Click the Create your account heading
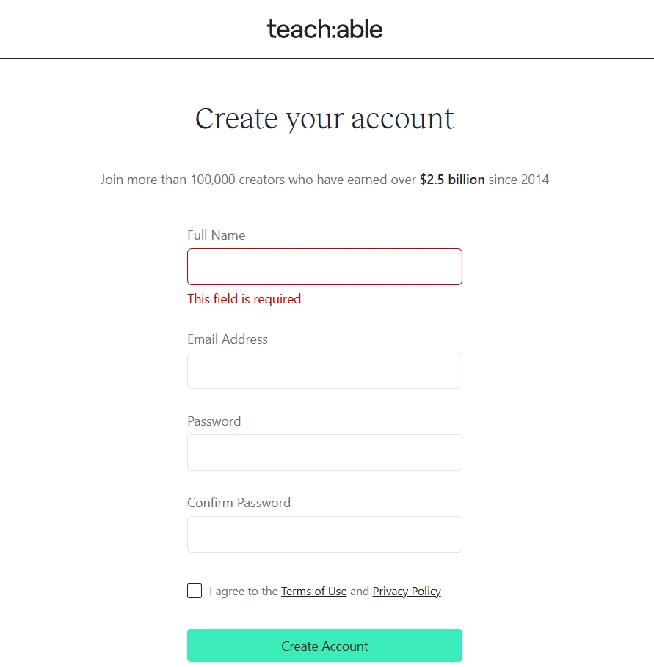Image resolution: width=654 pixels, height=667 pixels. point(324,118)
